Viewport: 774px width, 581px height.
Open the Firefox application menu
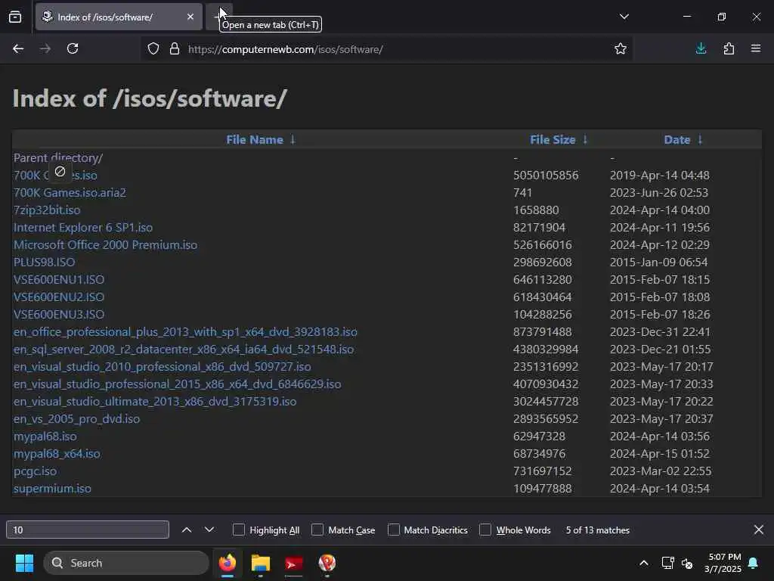pos(756,48)
